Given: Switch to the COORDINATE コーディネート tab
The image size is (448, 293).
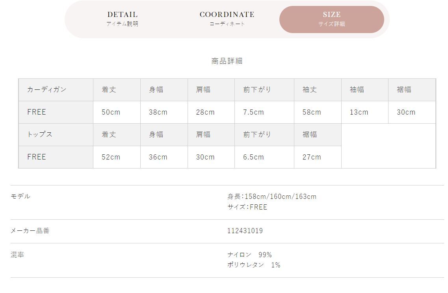Looking at the screenshot, I should 227,19.
